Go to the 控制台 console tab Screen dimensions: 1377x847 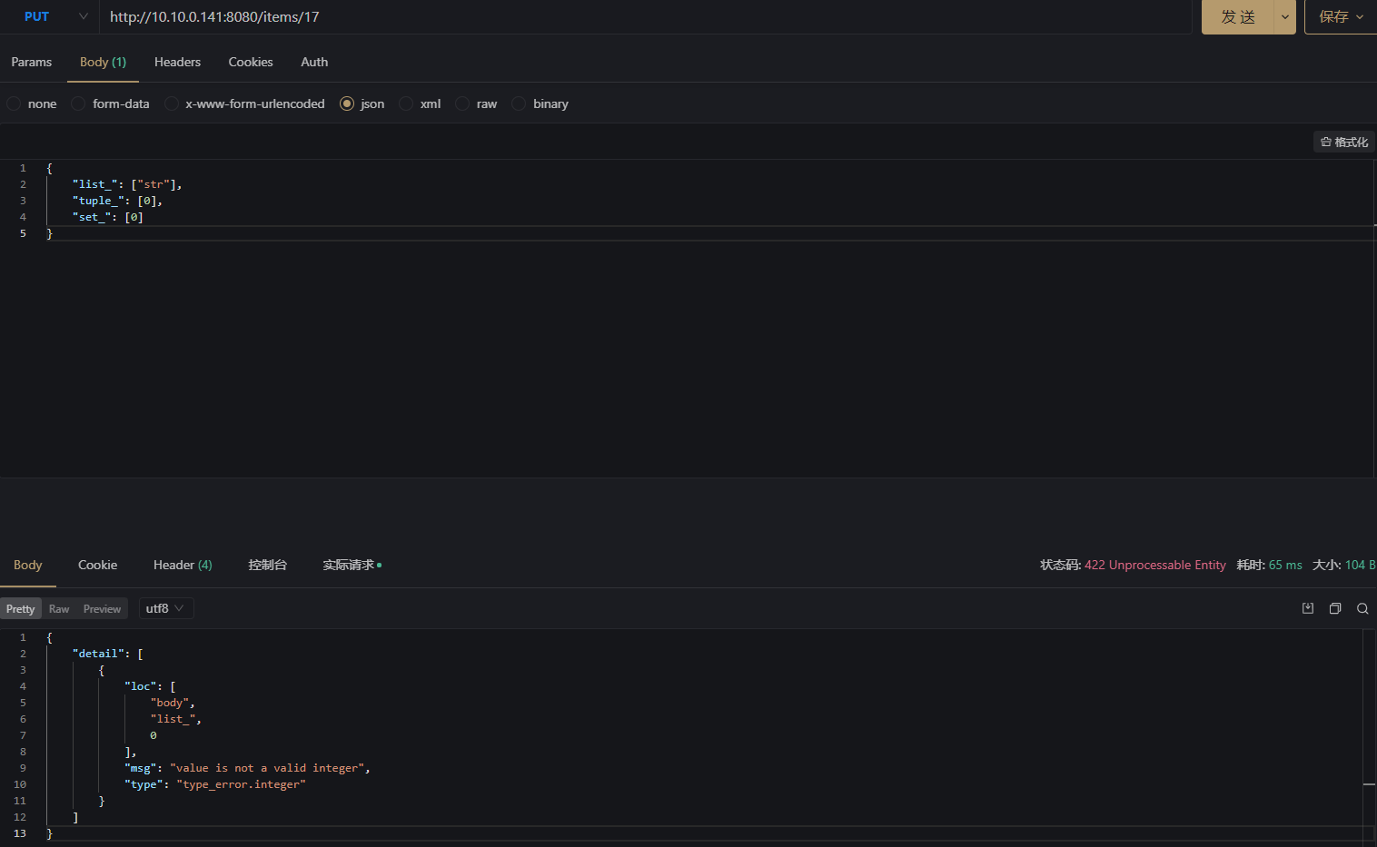(x=267, y=565)
